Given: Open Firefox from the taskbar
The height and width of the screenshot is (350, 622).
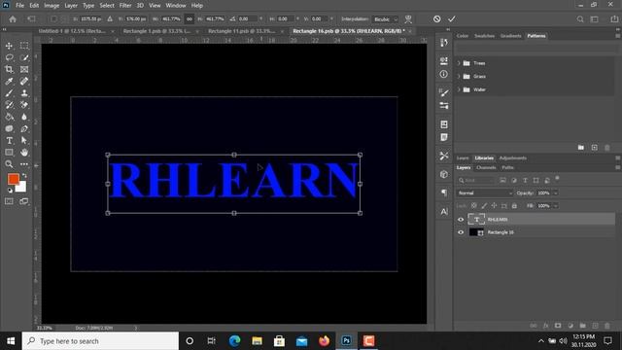Looking at the screenshot, I should (x=324, y=341).
